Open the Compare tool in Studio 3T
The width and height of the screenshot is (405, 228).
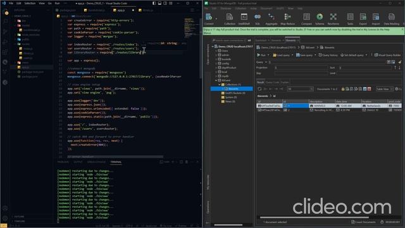tap(306, 17)
